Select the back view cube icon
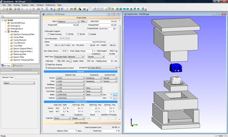Viewport: 228px width, 137px height. click(121, 9)
